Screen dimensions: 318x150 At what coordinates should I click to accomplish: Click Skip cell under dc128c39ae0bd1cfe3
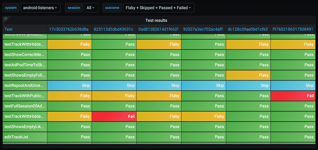[248, 85]
